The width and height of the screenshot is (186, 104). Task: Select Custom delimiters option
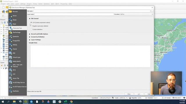(37, 29)
